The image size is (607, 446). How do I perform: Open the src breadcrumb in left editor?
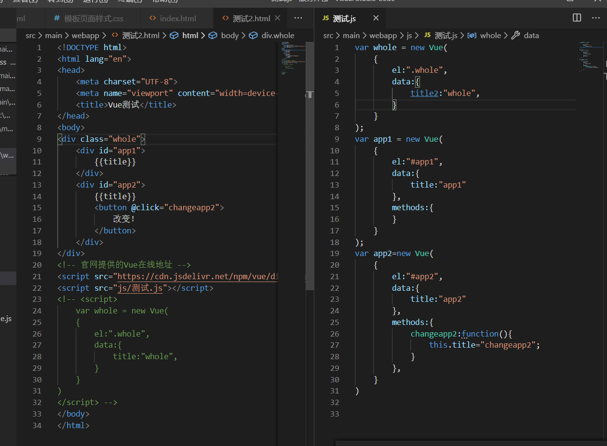pyautogui.click(x=31, y=35)
